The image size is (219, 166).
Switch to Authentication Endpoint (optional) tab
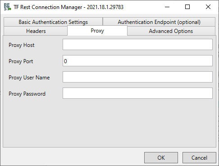(159, 22)
